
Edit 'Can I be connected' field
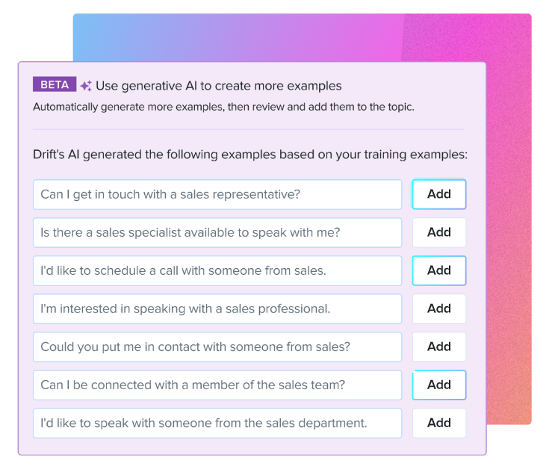click(x=217, y=385)
